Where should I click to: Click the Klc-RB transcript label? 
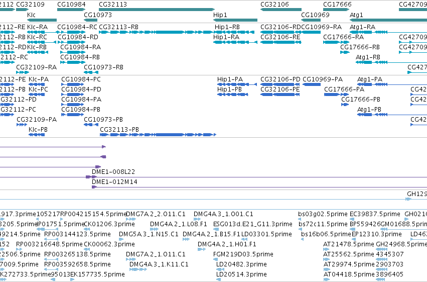pyautogui.click(x=37, y=47)
